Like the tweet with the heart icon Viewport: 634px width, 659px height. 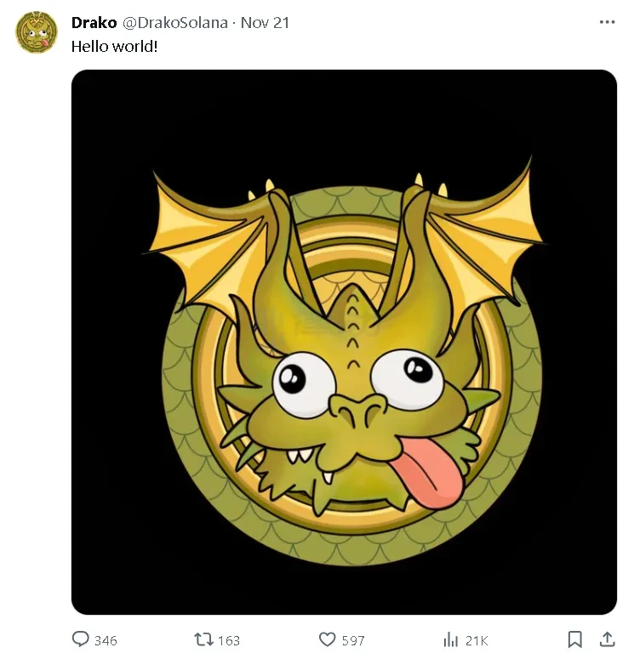tap(328, 639)
